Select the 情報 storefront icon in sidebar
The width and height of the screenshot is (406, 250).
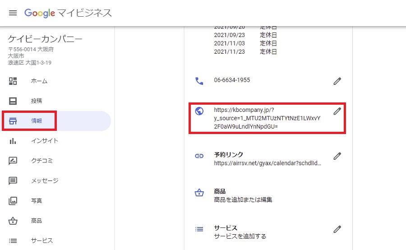(13, 121)
